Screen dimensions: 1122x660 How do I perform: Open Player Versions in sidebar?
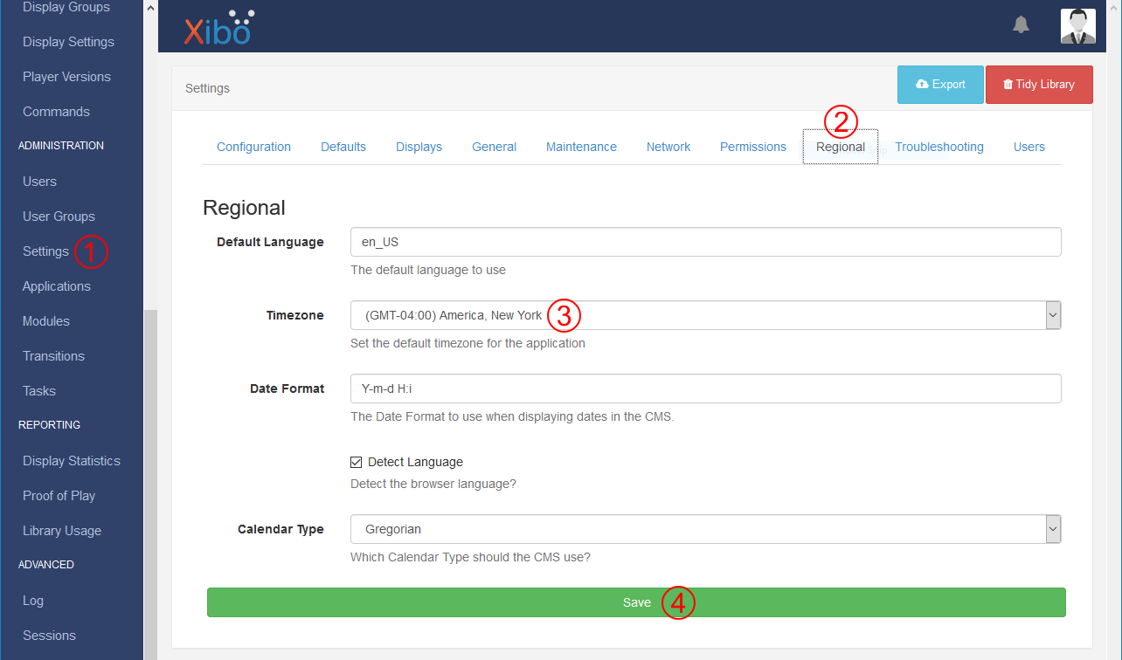[x=66, y=77]
